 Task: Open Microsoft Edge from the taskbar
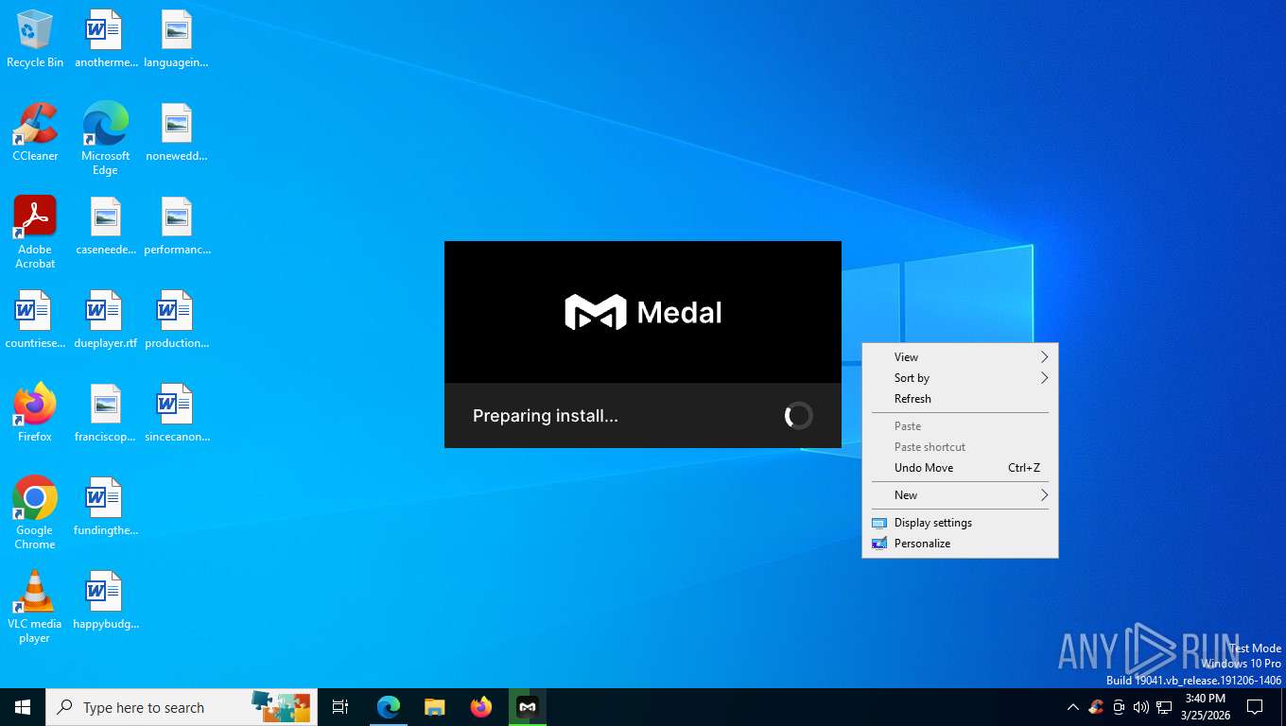click(389, 707)
